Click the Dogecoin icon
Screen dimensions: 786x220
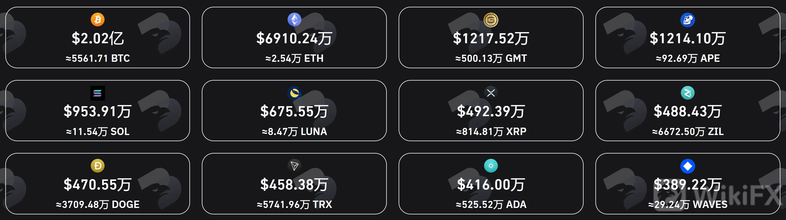point(98,166)
